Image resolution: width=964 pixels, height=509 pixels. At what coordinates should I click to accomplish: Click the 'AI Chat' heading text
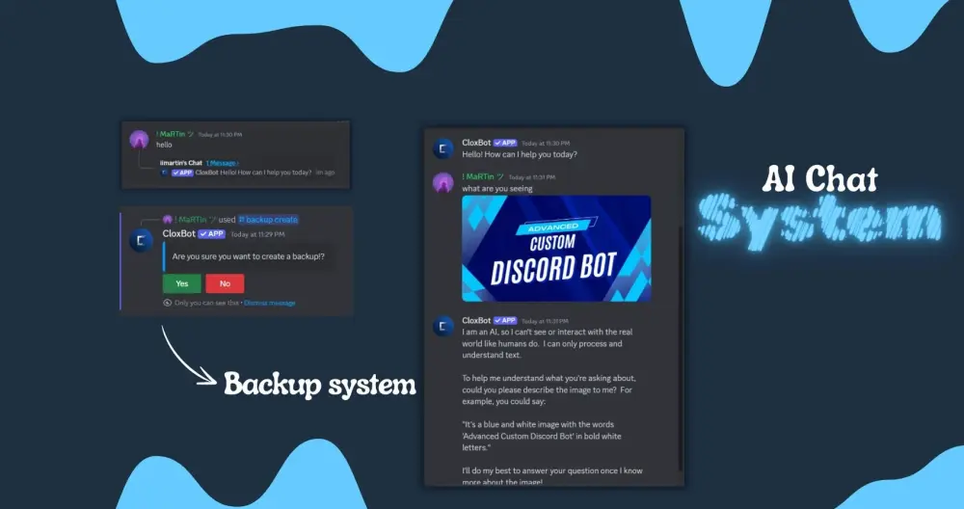click(x=820, y=179)
